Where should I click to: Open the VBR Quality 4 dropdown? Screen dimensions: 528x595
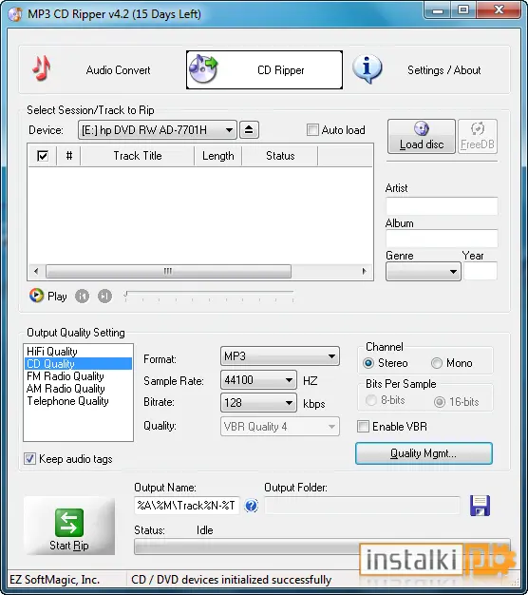coord(280,427)
